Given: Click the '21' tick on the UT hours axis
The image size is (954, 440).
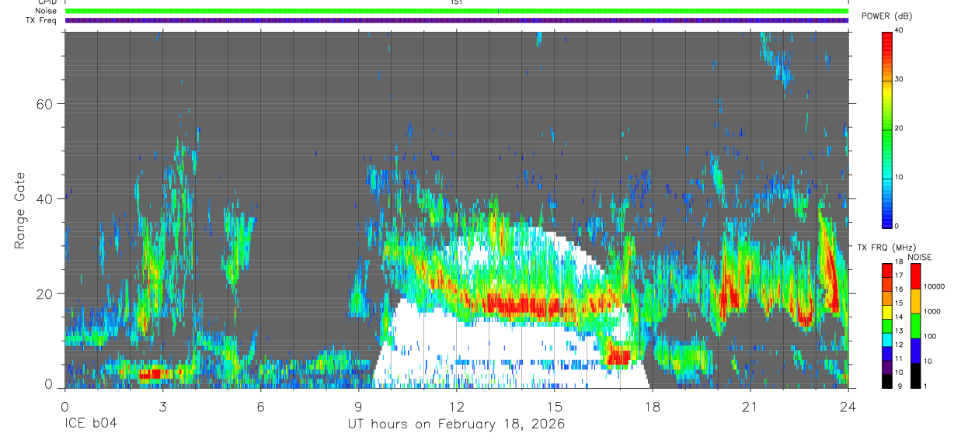Looking at the screenshot, I should [x=750, y=407].
